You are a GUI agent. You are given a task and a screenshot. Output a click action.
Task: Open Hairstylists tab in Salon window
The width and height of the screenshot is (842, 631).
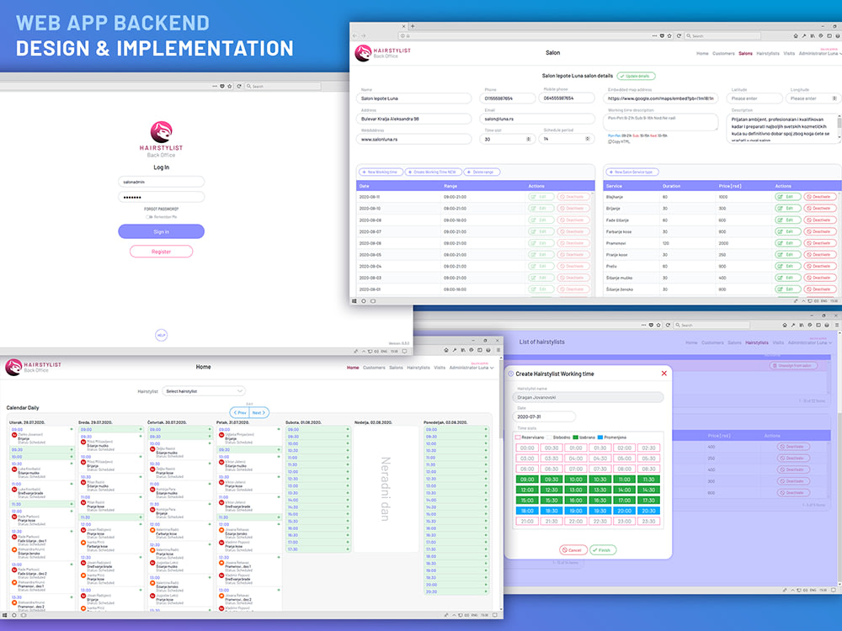[768, 54]
